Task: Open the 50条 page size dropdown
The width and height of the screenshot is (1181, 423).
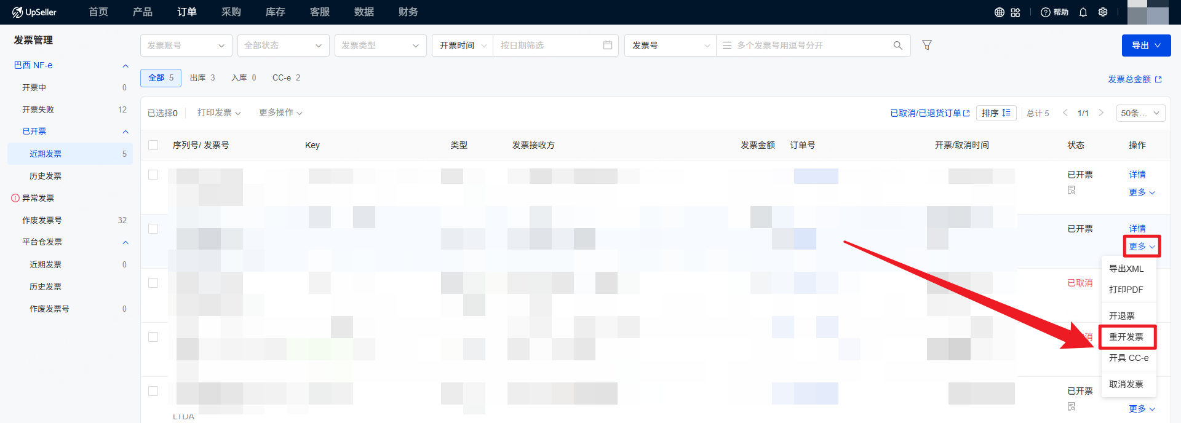Action: [1140, 113]
